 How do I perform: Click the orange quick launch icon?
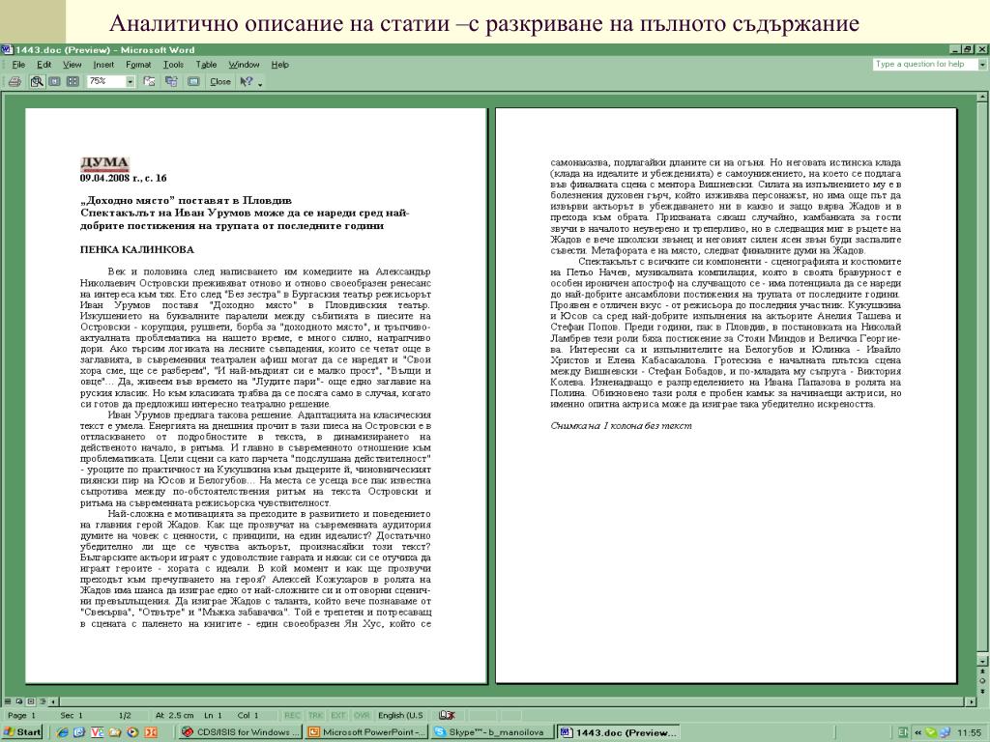point(151,732)
